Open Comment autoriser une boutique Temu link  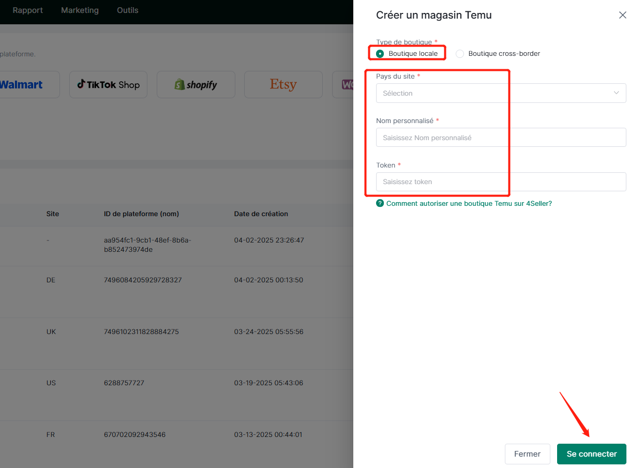(469, 204)
